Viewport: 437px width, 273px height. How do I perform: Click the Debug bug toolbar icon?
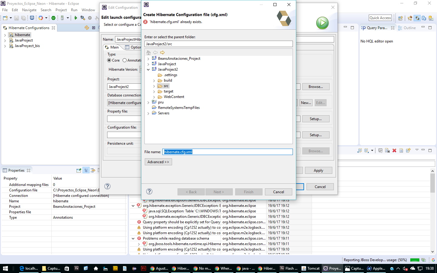tap(83, 18)
